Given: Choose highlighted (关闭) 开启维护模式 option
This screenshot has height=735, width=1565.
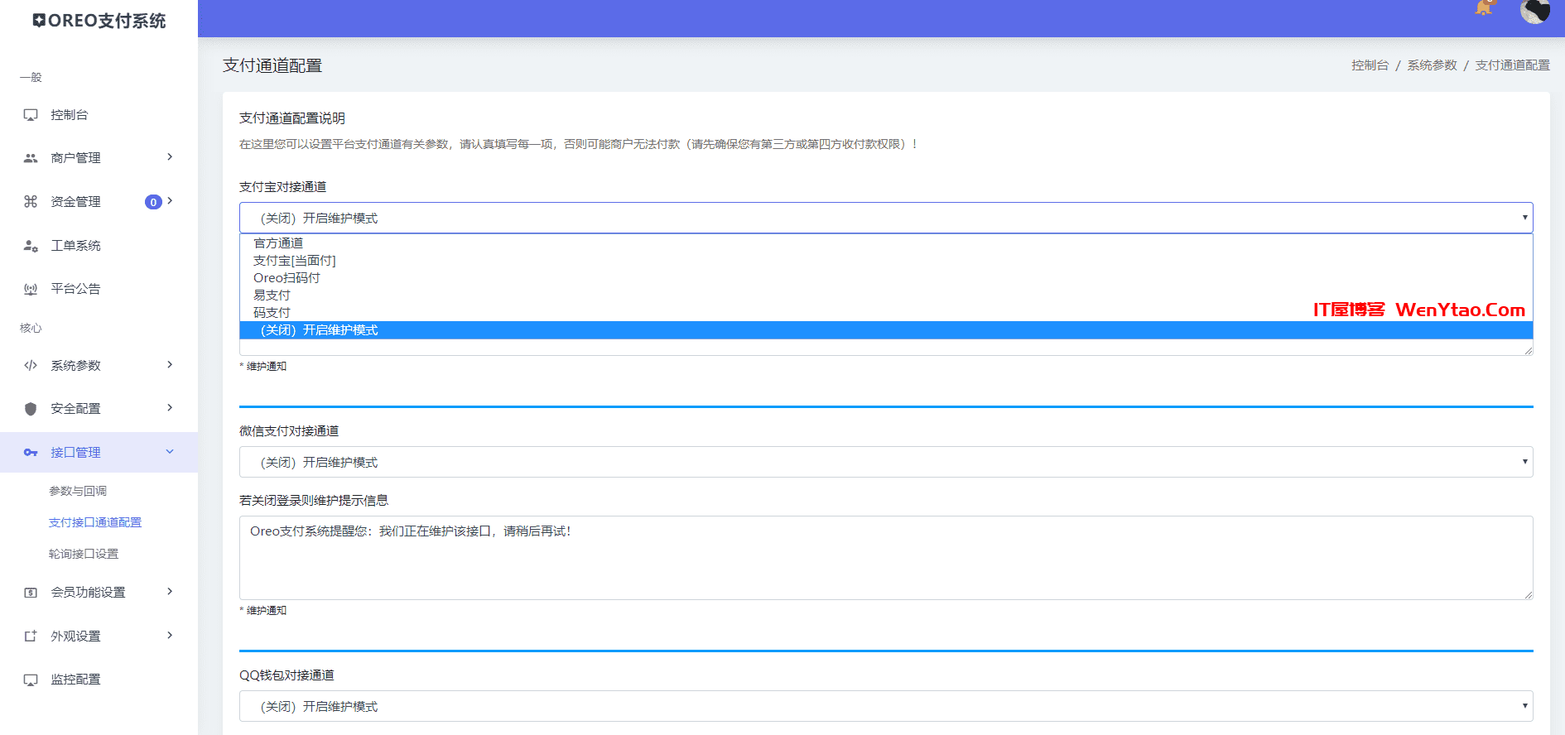Looking at the screenshot, I should coord(886,329).
